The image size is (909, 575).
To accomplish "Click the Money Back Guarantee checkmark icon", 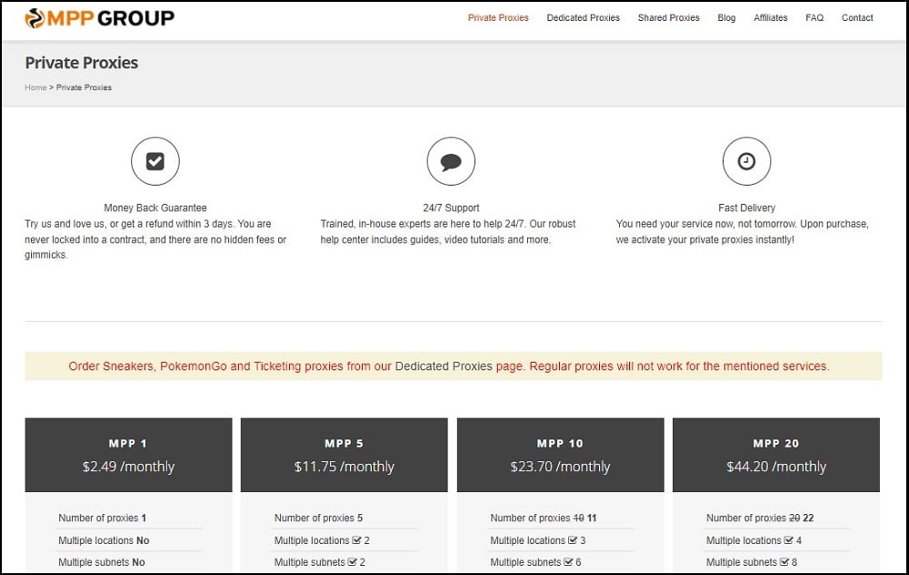I will tap(155, 161).
